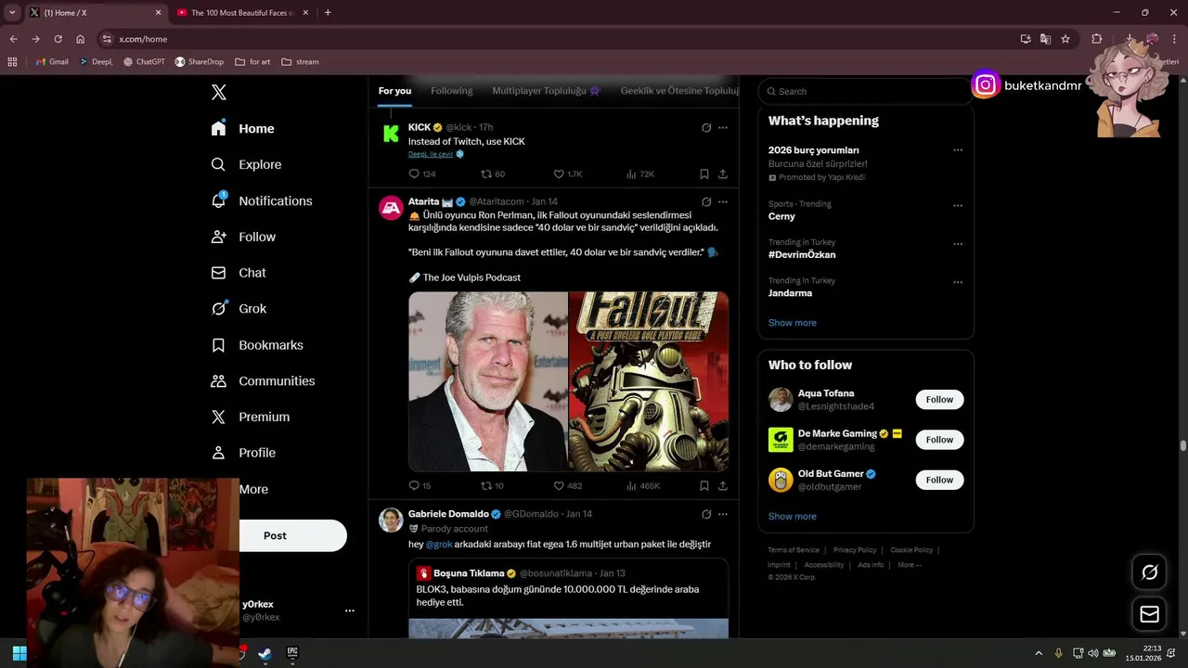
Task: Select the For you tab
Action: 394,91
